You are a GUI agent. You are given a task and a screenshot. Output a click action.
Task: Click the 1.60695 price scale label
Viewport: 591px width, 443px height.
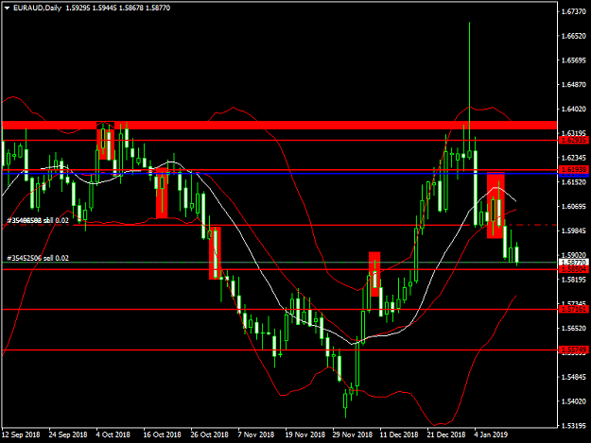coord(574,206)
